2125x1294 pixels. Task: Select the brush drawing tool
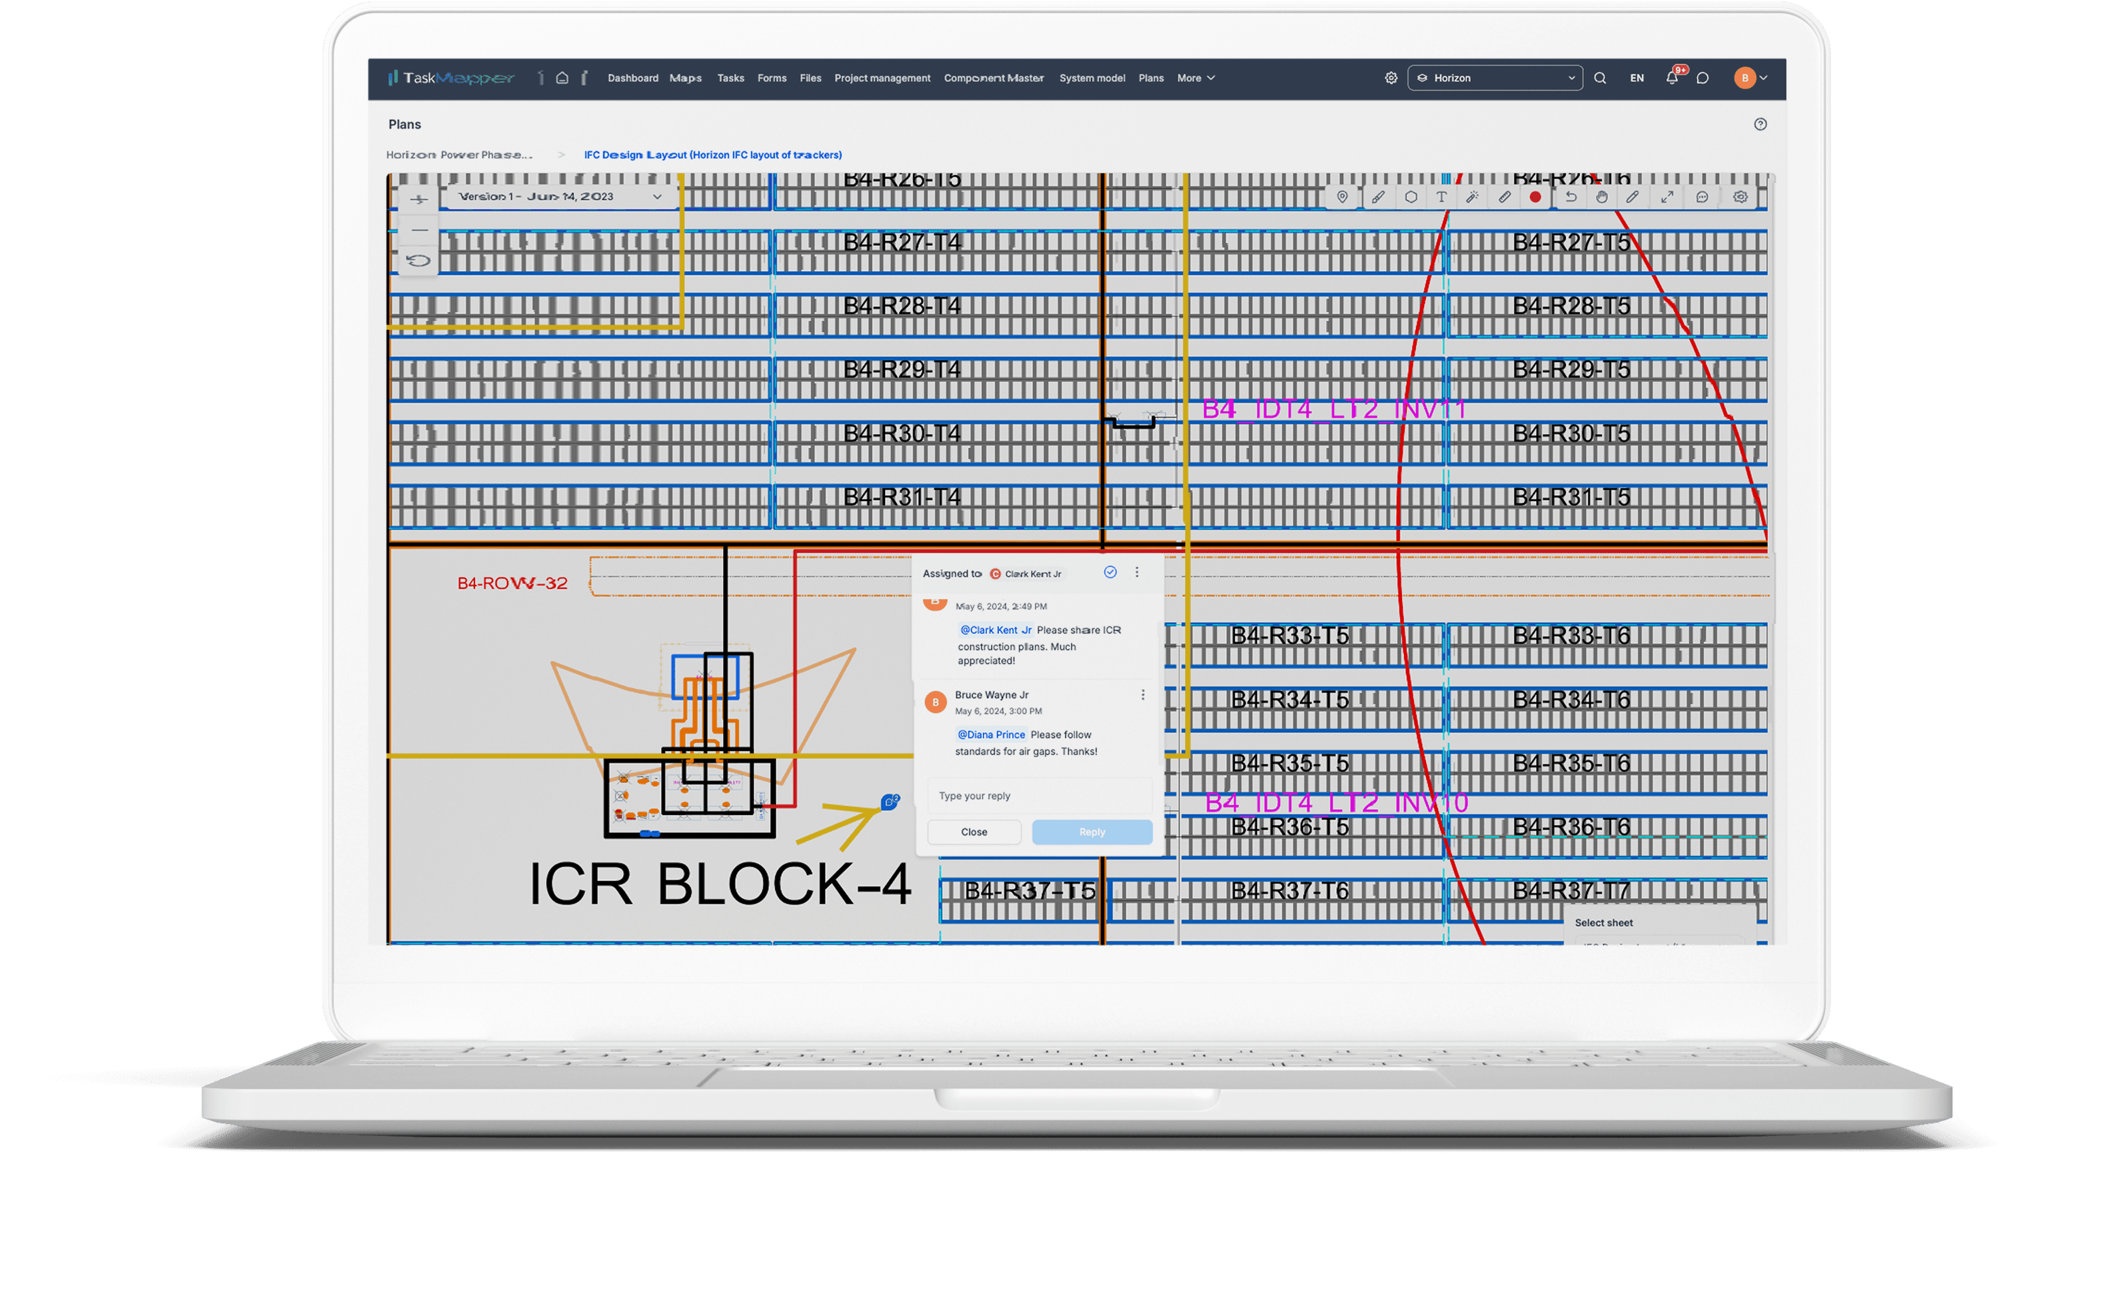pos(1378,197)
